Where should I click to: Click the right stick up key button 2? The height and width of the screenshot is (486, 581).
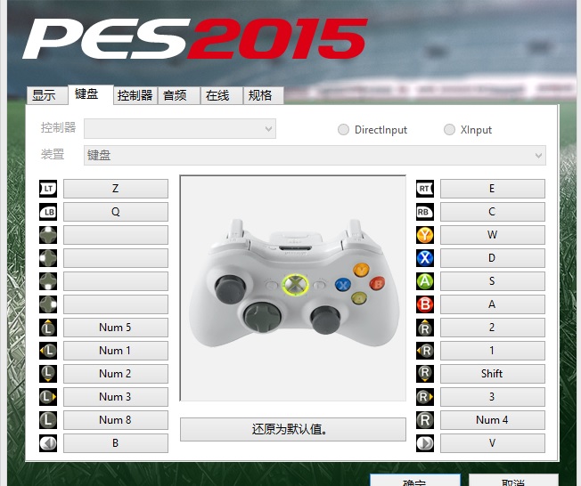coord(493,328)
